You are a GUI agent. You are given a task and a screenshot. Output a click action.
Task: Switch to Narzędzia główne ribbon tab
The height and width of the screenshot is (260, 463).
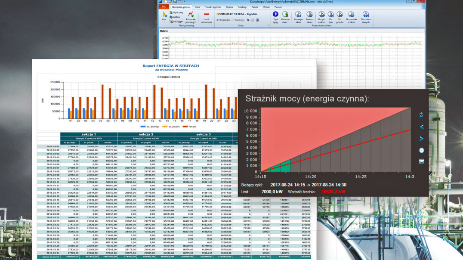pos(181,7)
